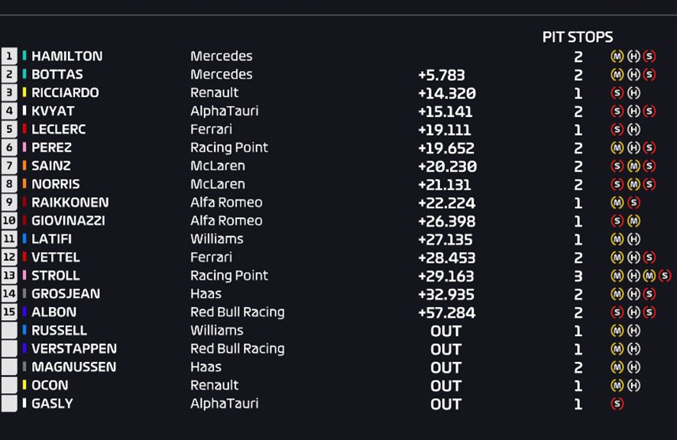Click Bottas's gap time +5.783
Screen dimensions: 677x440
[441, 75]
